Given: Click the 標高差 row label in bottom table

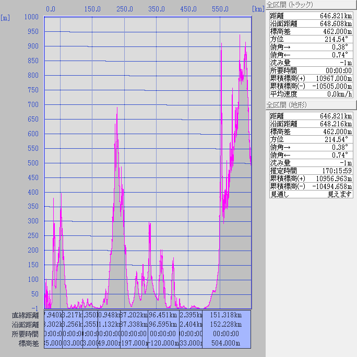Looking at the screenshot, I should pyautogui.click(x=29, y=343).
